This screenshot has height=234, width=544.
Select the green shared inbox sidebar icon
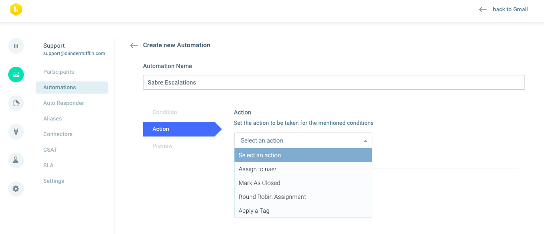tap(16, 75)
